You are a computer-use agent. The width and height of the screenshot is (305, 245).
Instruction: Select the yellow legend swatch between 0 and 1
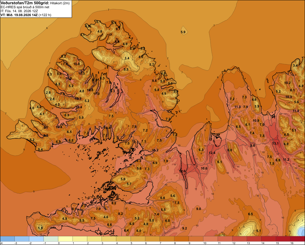(x=65, y=239)
